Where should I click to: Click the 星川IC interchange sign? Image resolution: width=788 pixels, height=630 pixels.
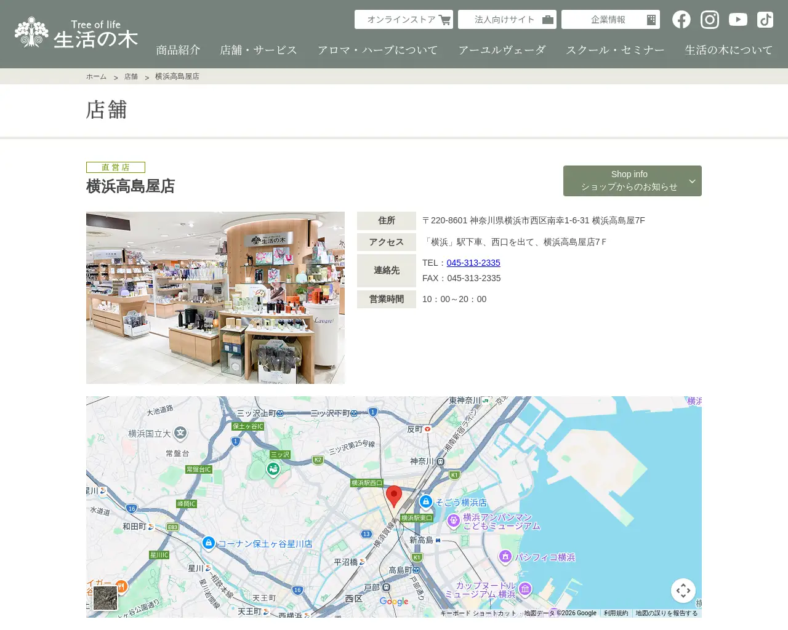[159, 555]
